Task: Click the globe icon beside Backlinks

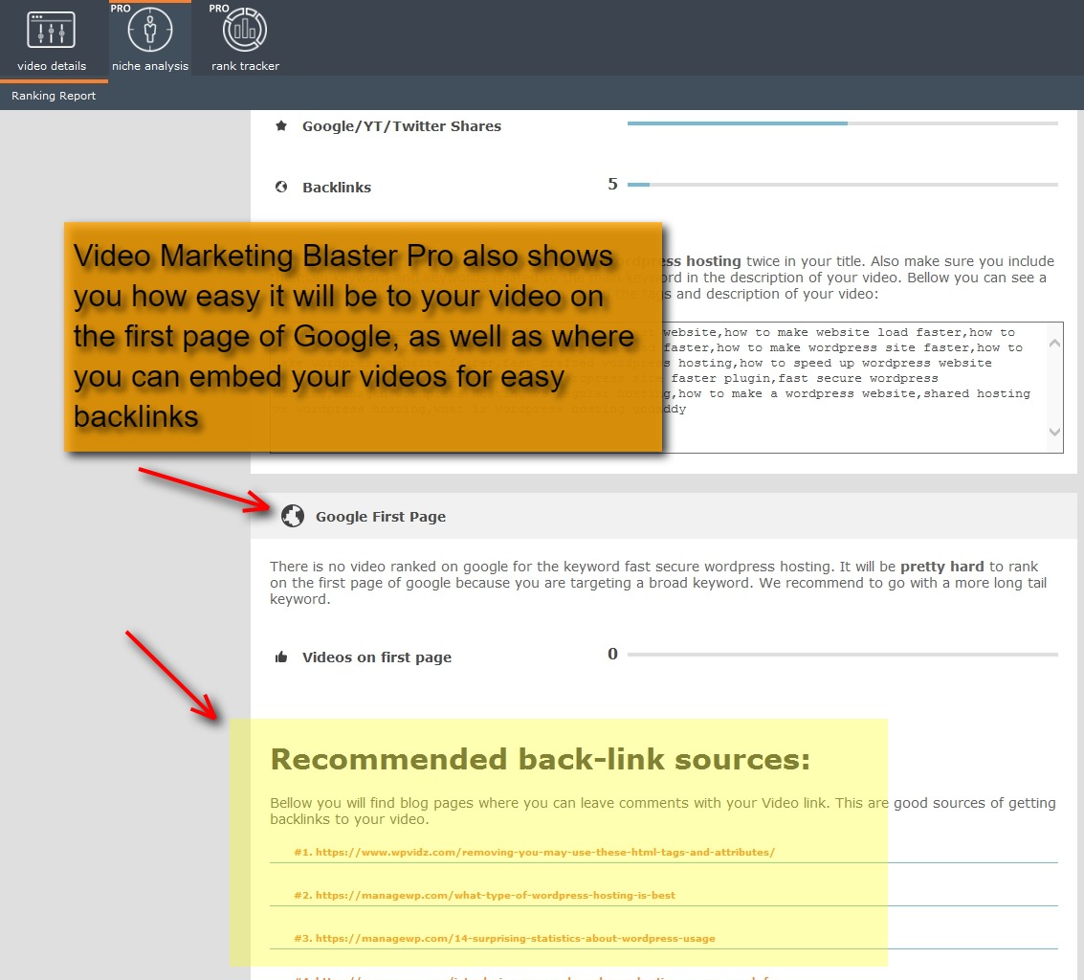Action: (x=281, y=187)
